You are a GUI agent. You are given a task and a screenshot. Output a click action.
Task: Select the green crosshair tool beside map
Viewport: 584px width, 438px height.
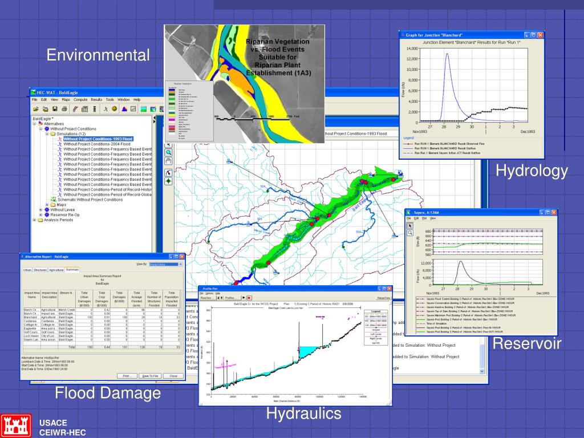tap(168, 181)
